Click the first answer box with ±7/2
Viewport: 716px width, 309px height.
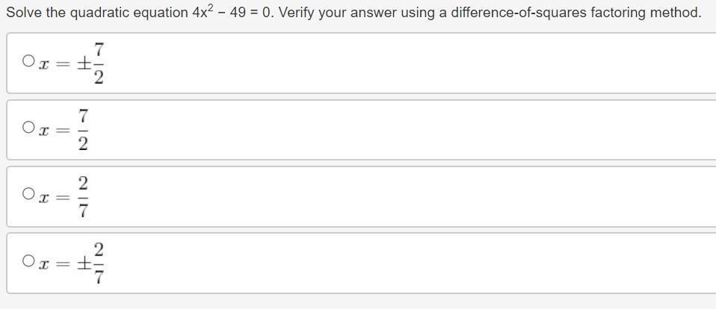[361, 63]
